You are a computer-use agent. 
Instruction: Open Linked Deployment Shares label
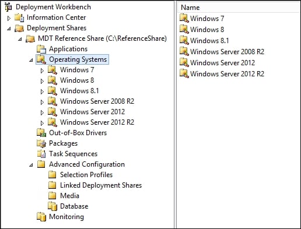coord(101,185)
